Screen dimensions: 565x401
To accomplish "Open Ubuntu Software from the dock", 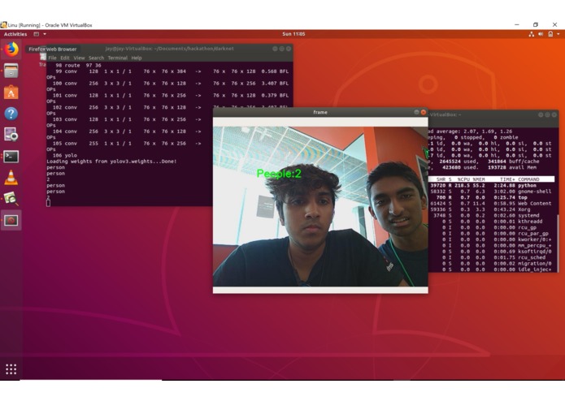I will pos(11,93).
